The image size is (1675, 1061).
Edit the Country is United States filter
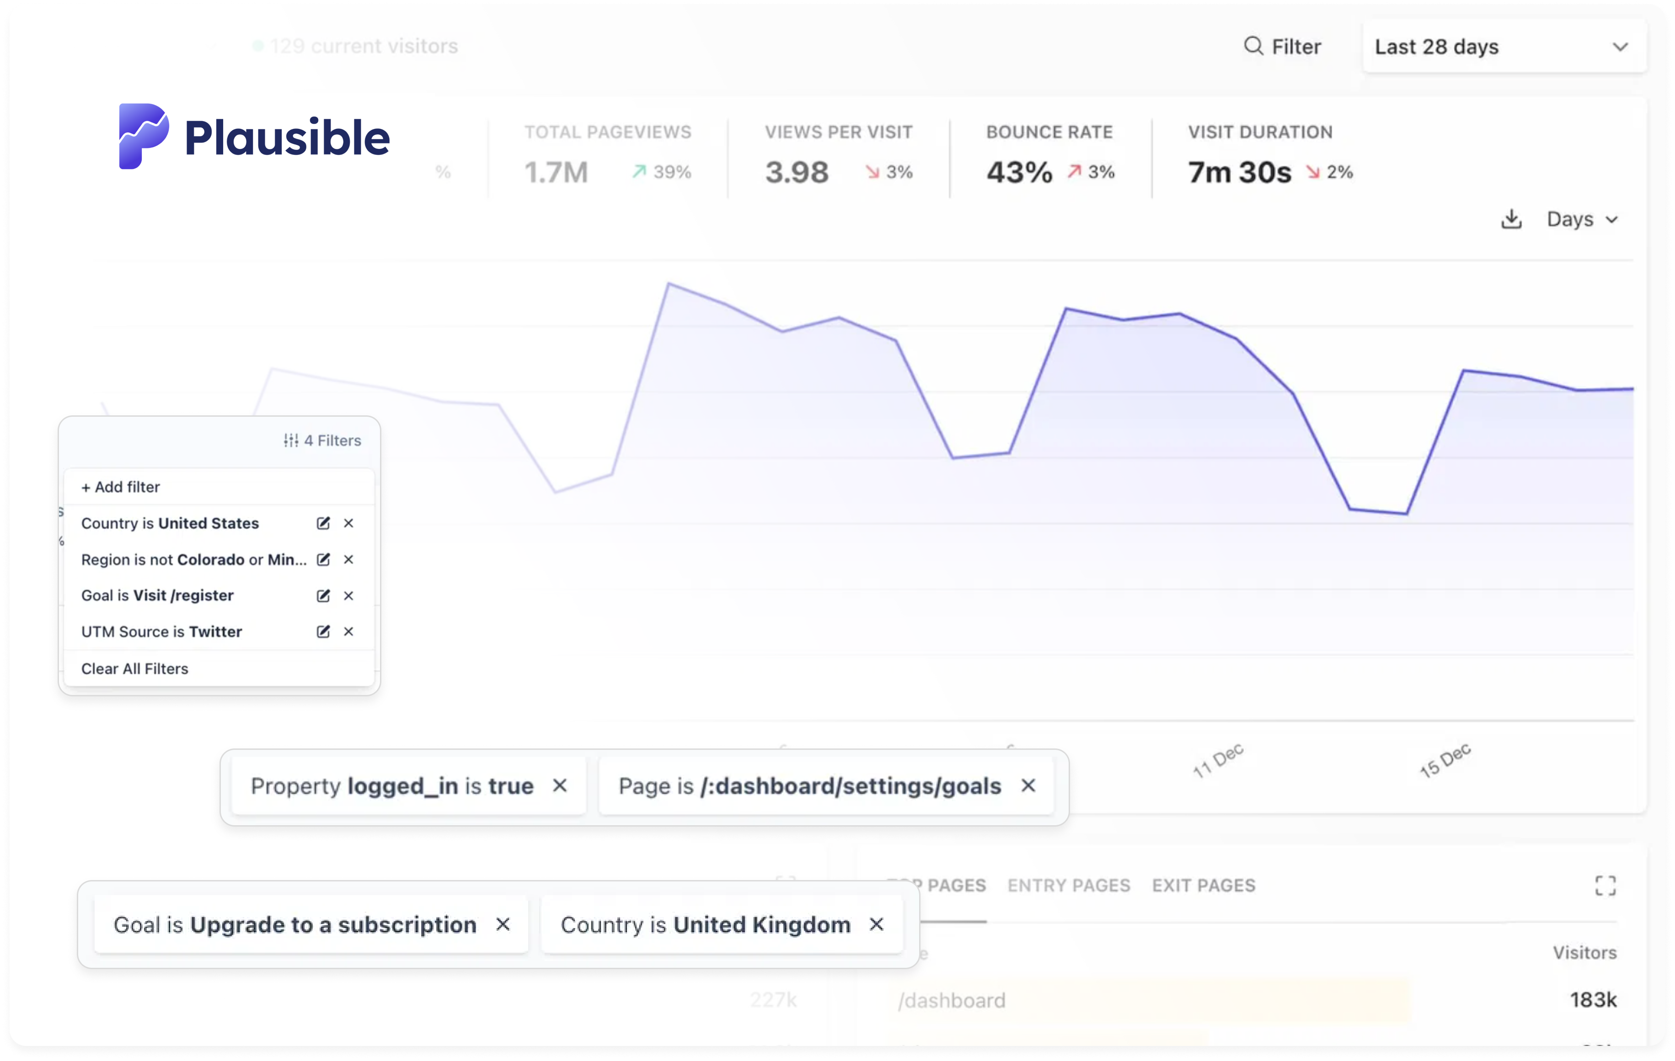coord(322,523)
